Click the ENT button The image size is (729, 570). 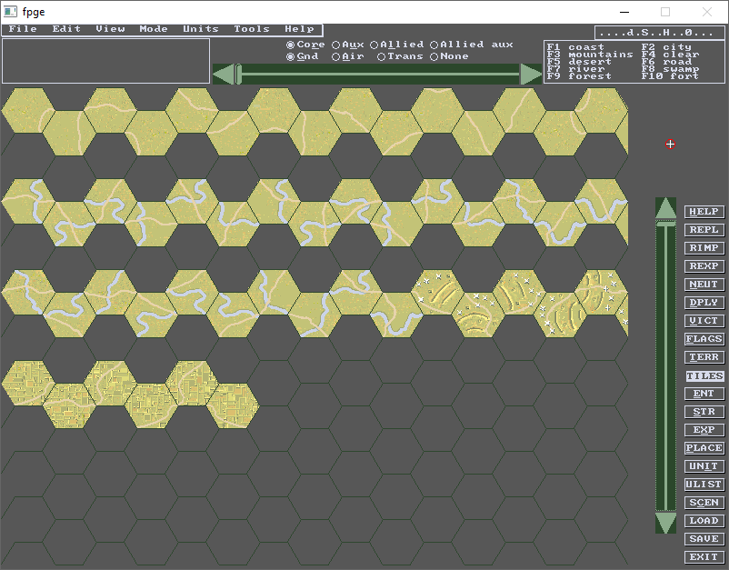tap(704, 394)
